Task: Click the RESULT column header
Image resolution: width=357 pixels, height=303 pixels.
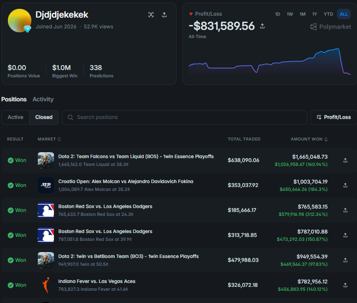Action: point(15,139)
